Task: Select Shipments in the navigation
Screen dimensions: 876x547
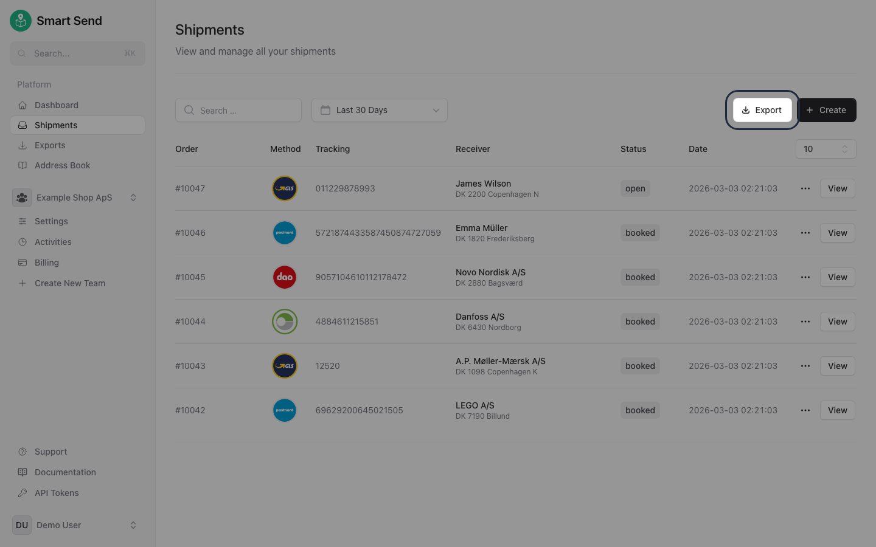Action: [x=55, y=125]
